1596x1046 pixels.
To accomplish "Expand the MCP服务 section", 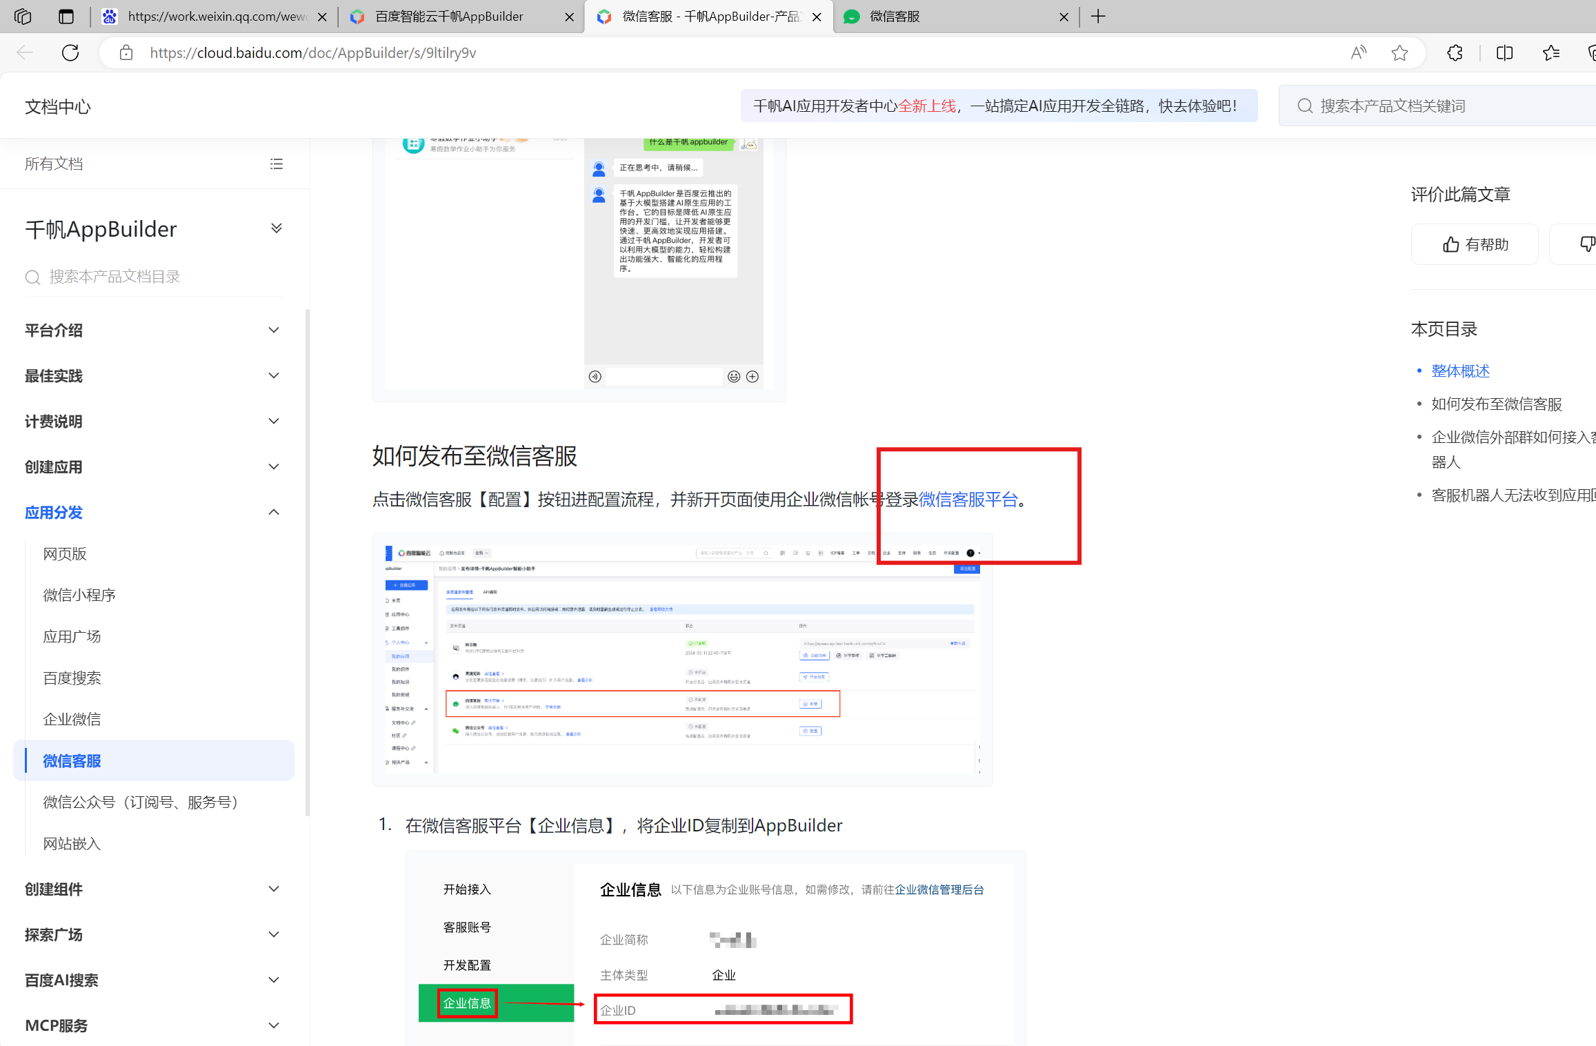I will point(274,1026).
